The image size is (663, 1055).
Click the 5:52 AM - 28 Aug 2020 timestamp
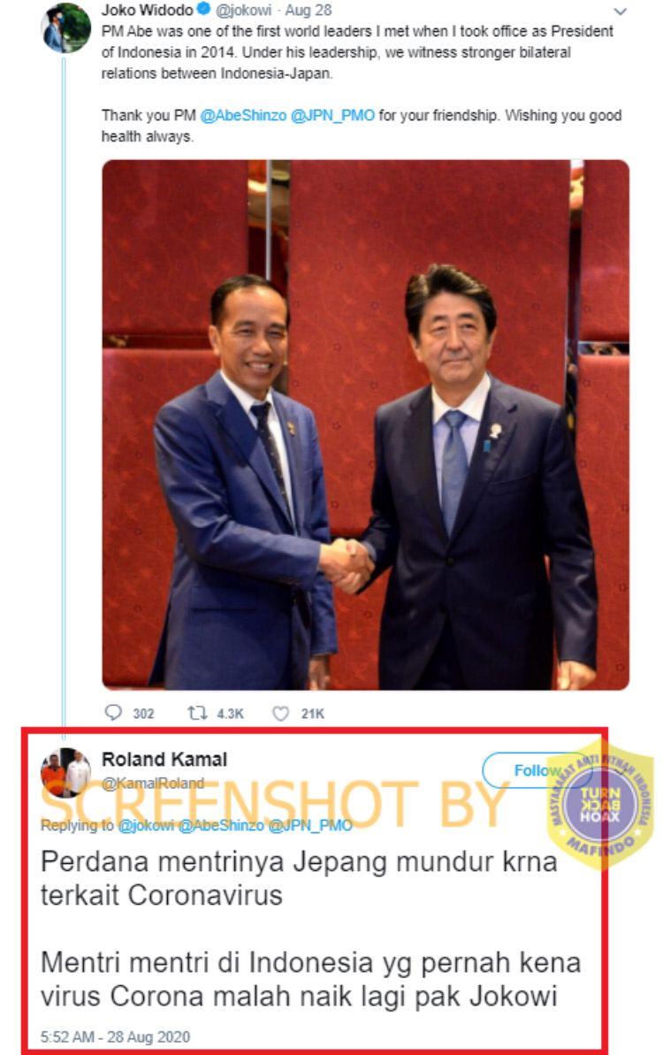click(x=115, y=1036)
